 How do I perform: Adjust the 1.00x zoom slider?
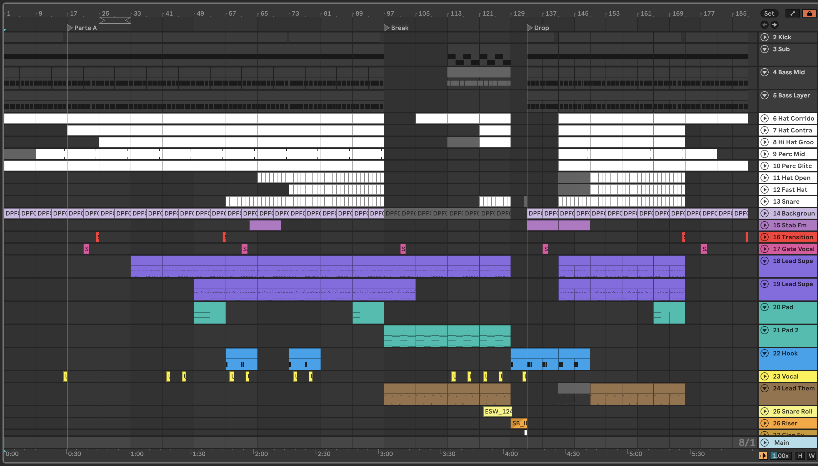point(781,456)
